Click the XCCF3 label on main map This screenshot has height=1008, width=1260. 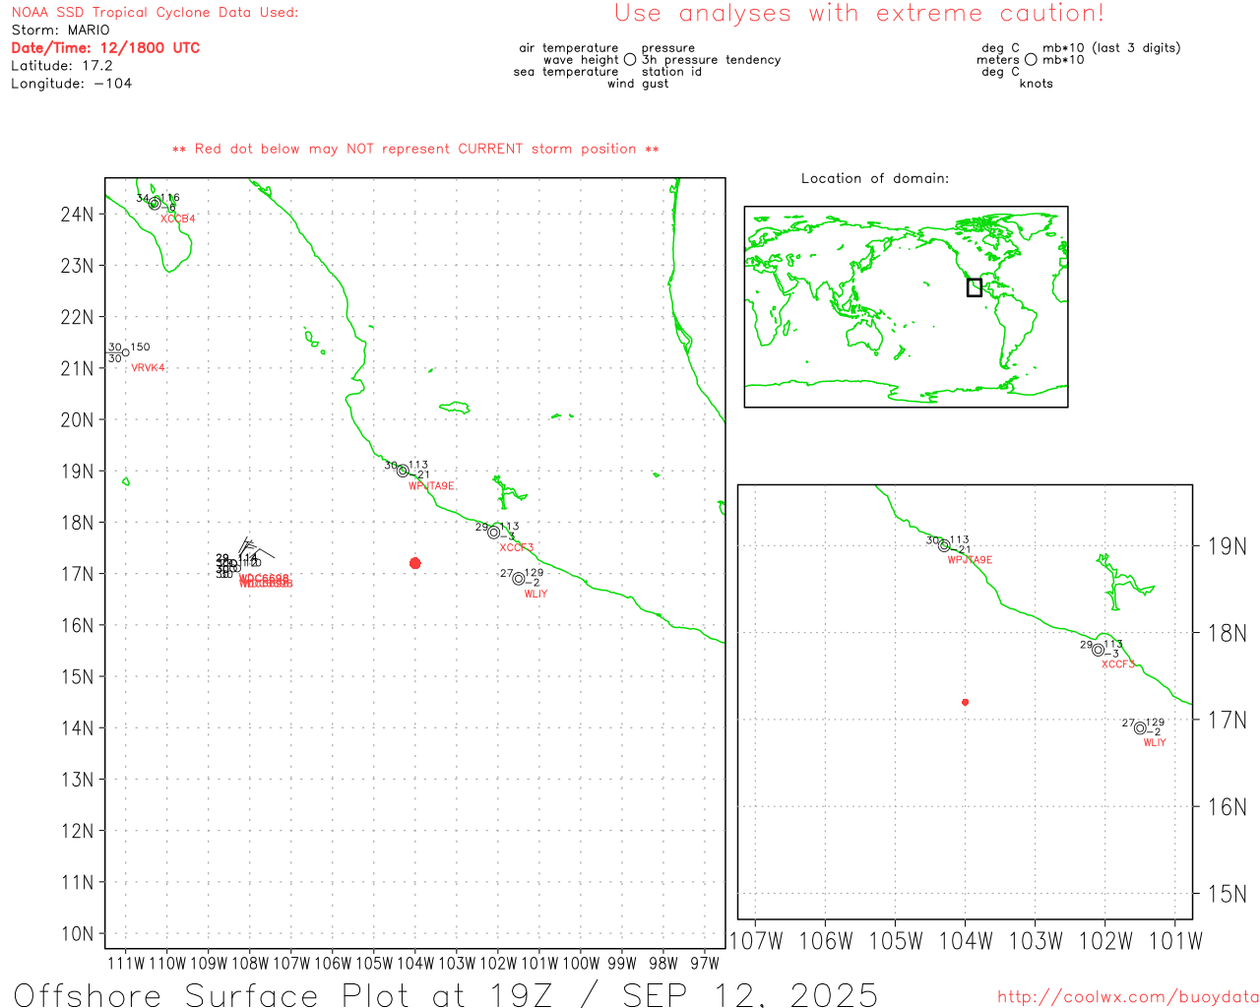[517, 548]
